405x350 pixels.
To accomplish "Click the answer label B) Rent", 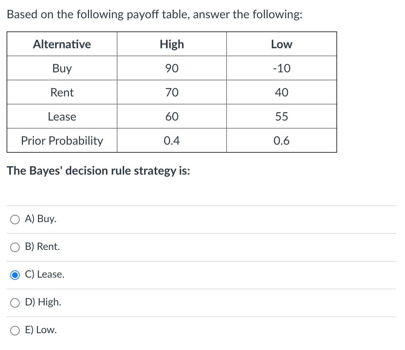I will tap(42, 247).
